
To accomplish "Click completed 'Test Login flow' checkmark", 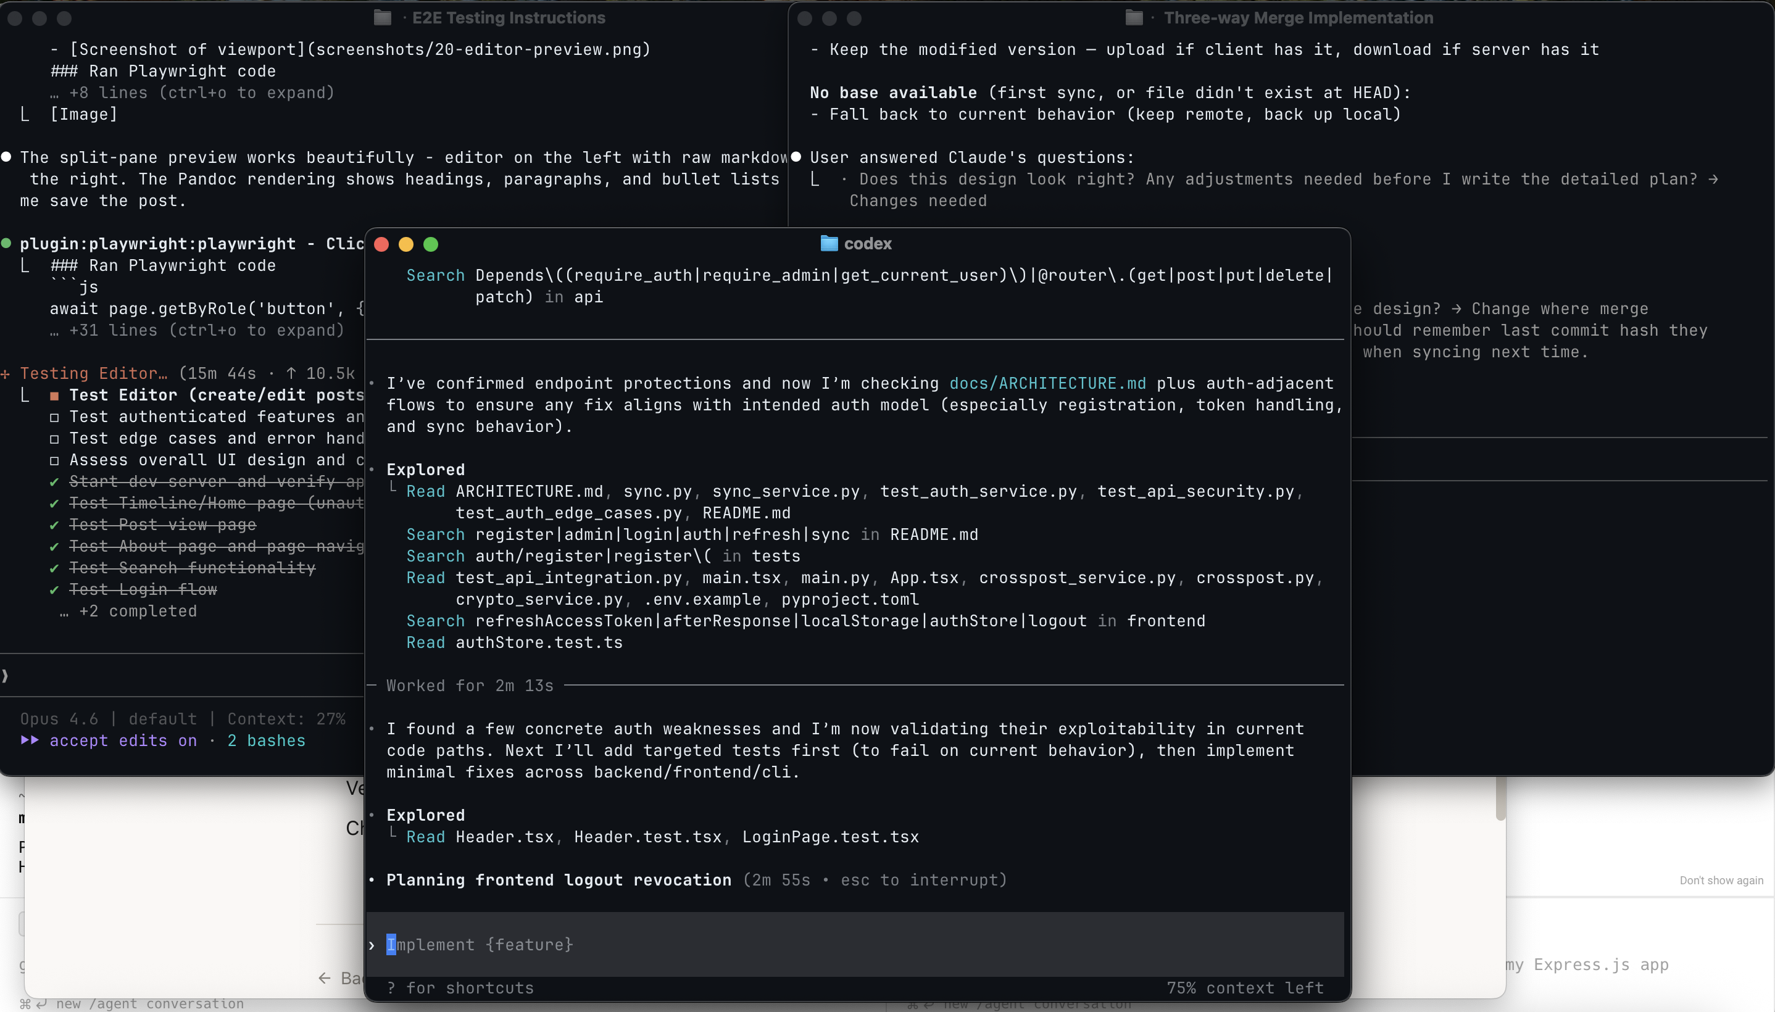I will click(54, 589).
